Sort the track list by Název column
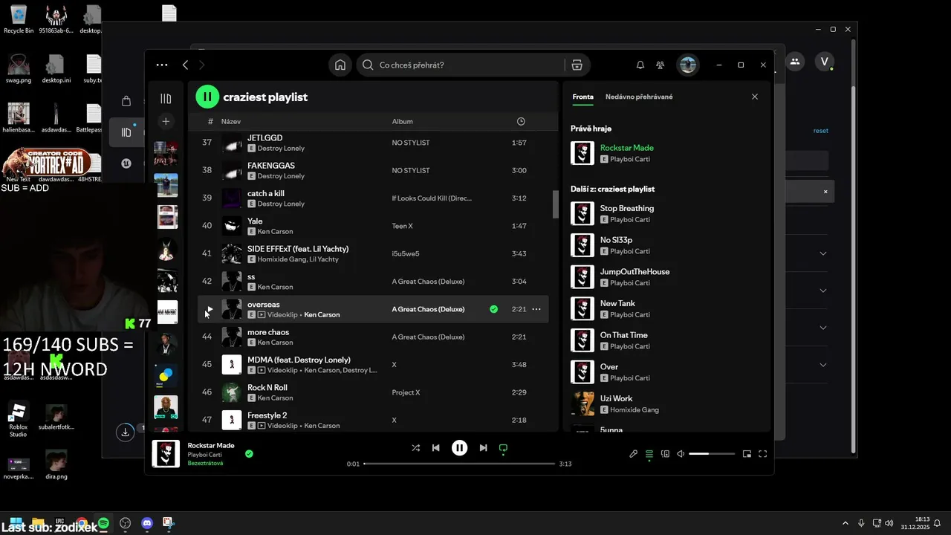951x535 pixels. click(x=231, y=121)
